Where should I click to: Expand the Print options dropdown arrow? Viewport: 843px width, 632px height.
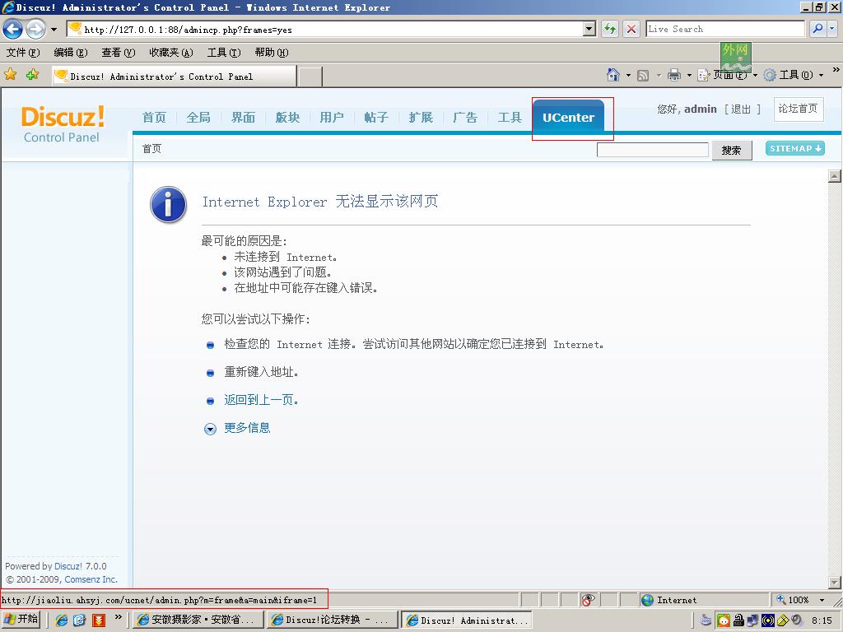(x=689, y=75)
